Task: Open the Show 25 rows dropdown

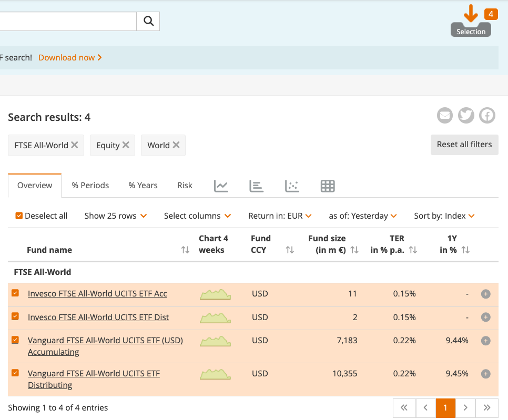Action: (115, 216)
